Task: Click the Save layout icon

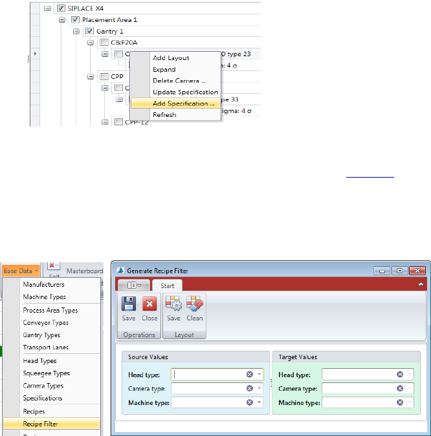Action: pos(173,304)
